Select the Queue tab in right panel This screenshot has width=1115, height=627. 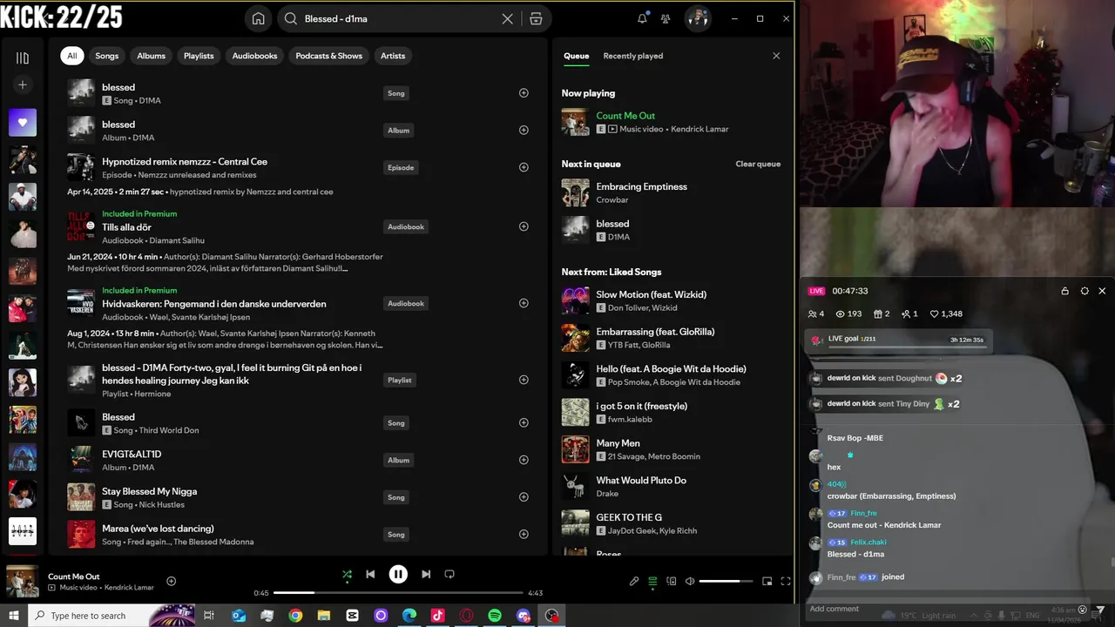[x=576, y=56]
